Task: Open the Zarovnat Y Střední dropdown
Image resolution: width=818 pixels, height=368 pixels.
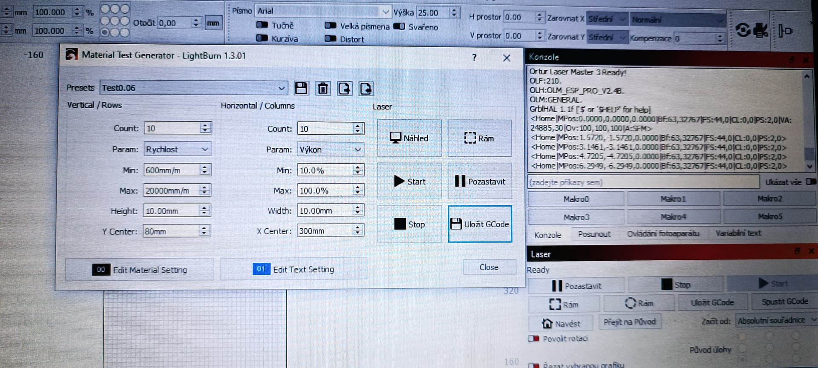Action: point(607,37)
